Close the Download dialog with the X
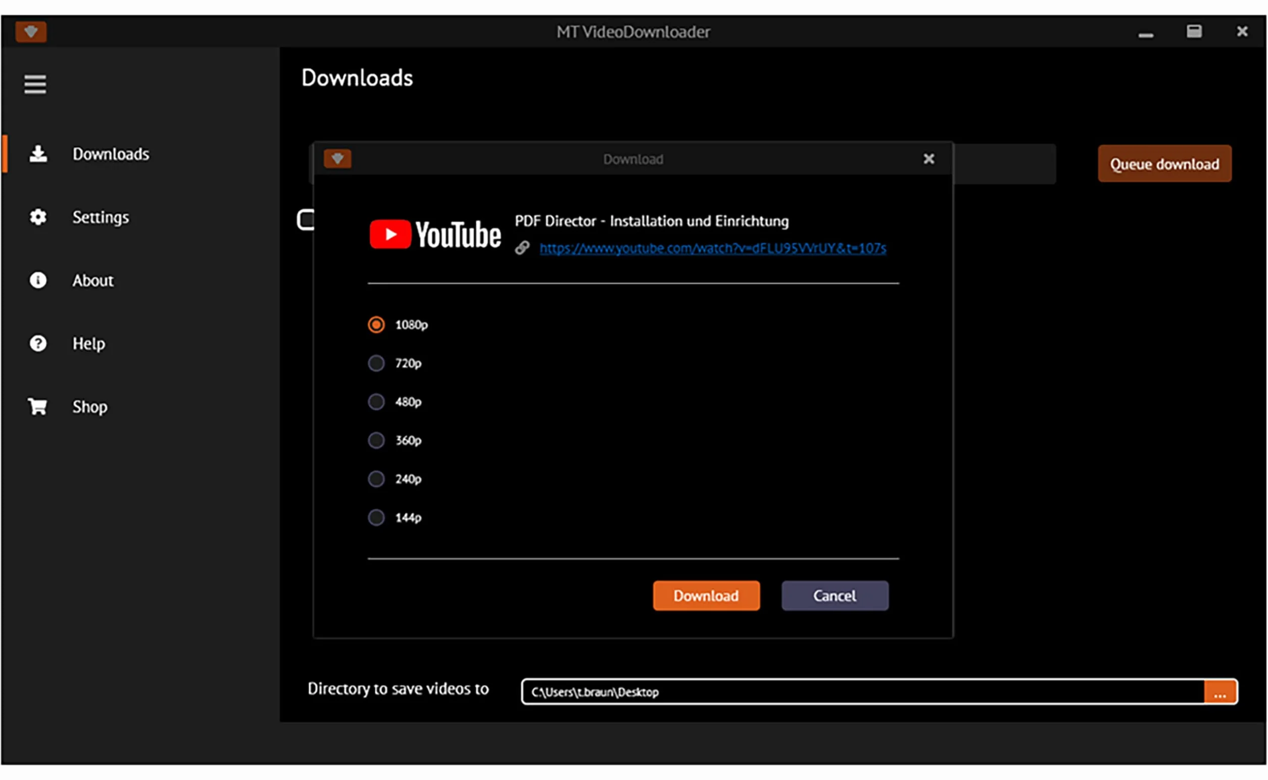The image size is (1268, 780). pos(929,159)
